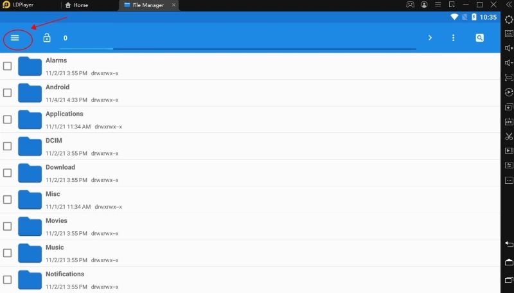Open the LDPlayer title bar menu
Viewport: 514px width, 293px height.
(x=440, y=5)
